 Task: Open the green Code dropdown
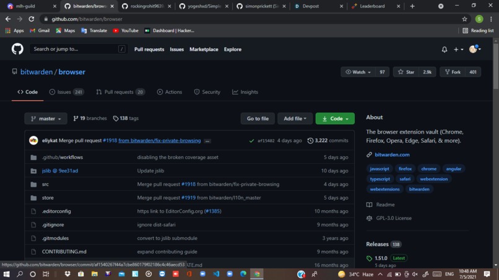click(335, 119)
